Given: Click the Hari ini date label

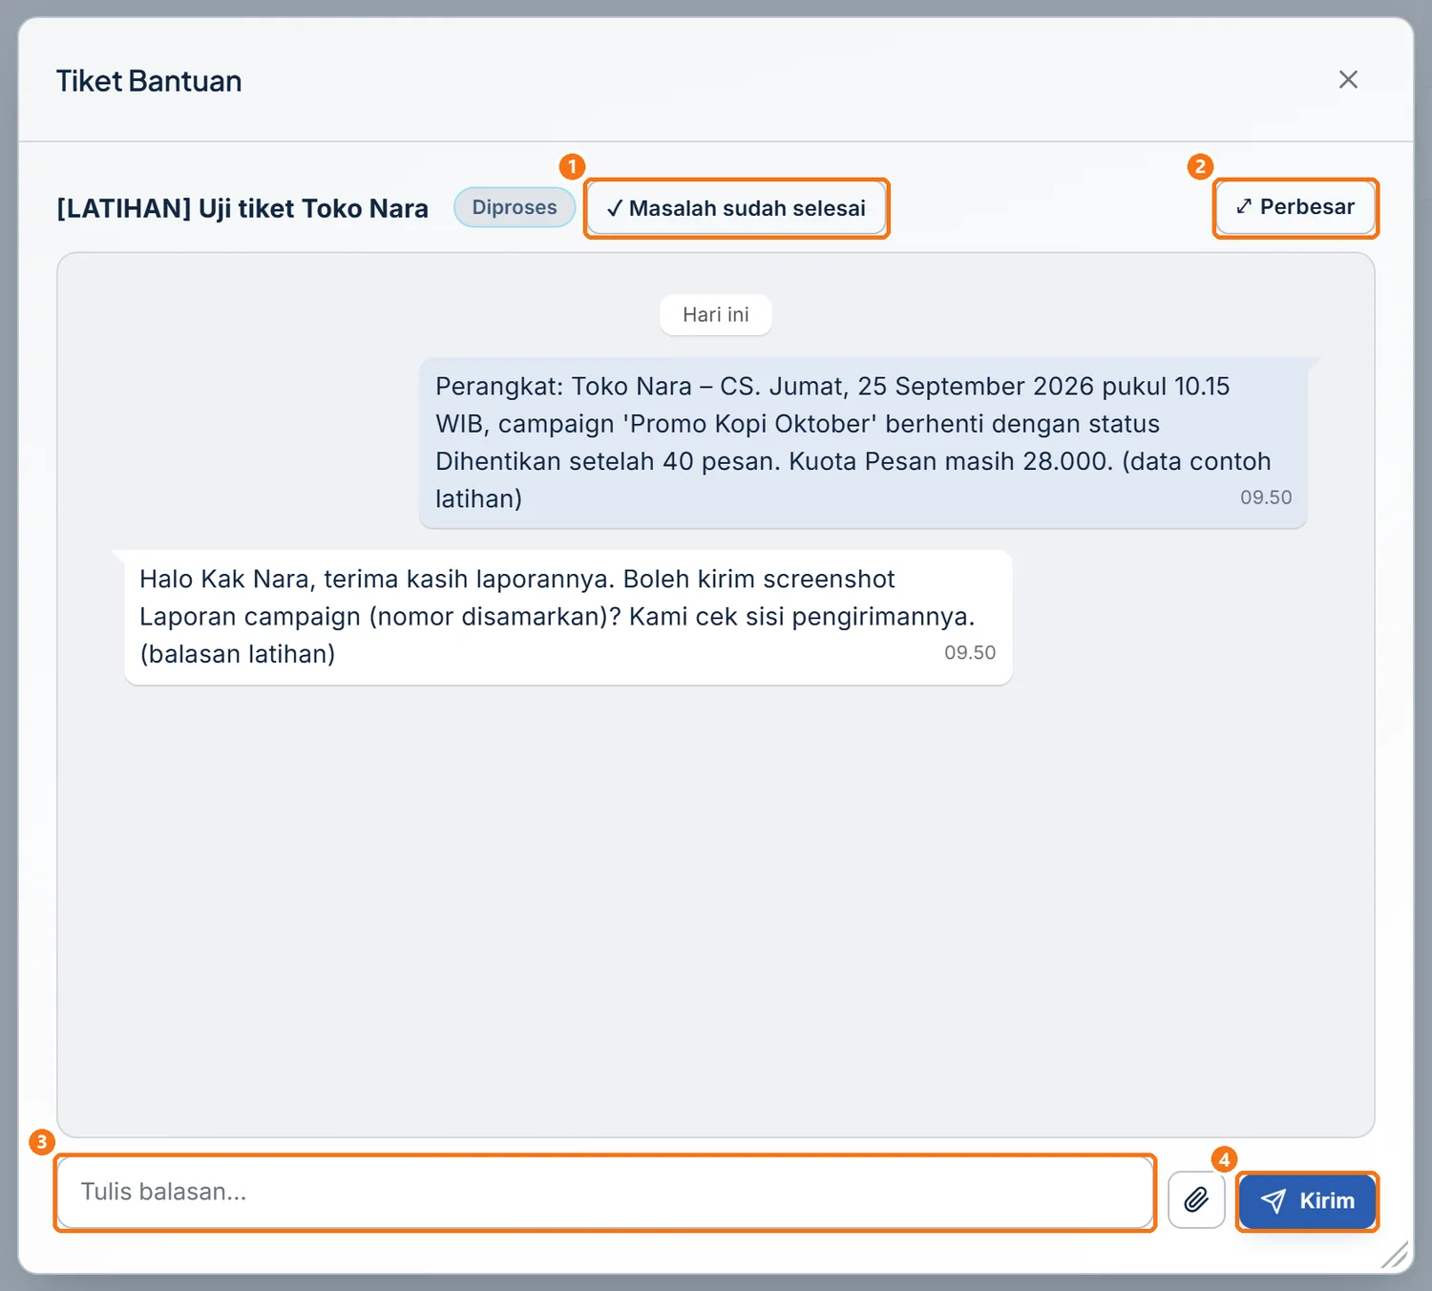Looking at the screenshot, I should click(716, 315).
